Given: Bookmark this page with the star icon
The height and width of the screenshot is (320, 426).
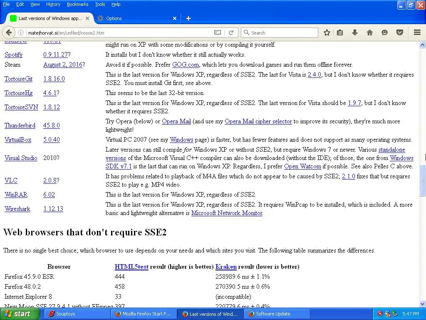Looking at the screenshot, I should pos(327,32).
